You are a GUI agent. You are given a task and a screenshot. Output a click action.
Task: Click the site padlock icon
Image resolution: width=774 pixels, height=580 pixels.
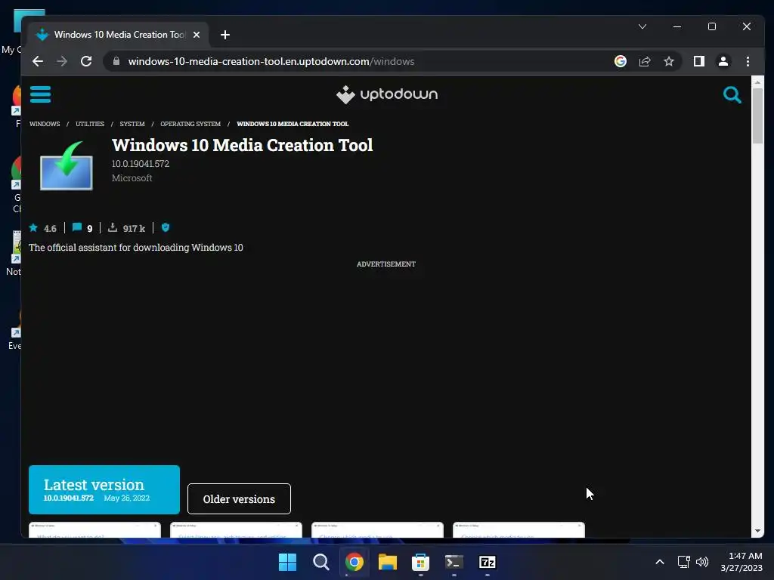point(116,61)
